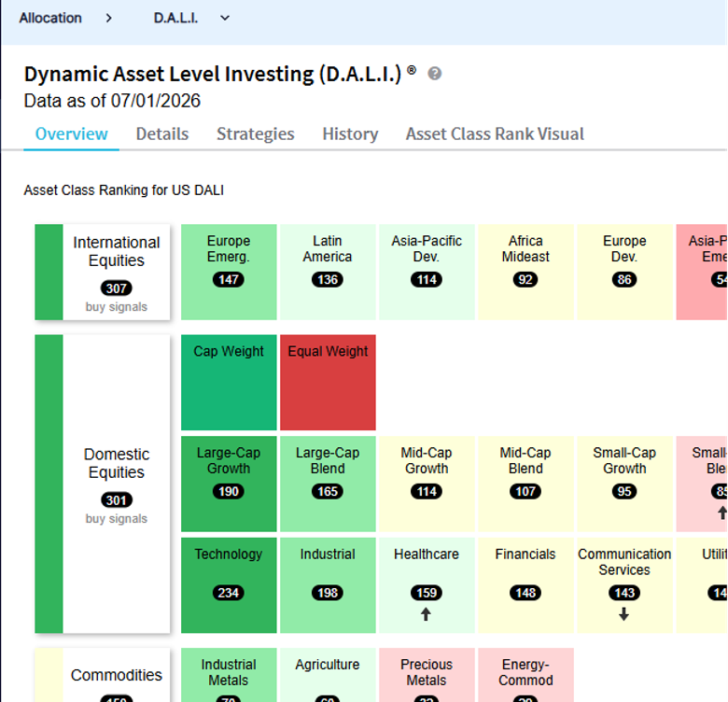Screen dimensions: 728x702
Task: Click the 107 badge on Mid-Cap Blend
Action: 525,491
